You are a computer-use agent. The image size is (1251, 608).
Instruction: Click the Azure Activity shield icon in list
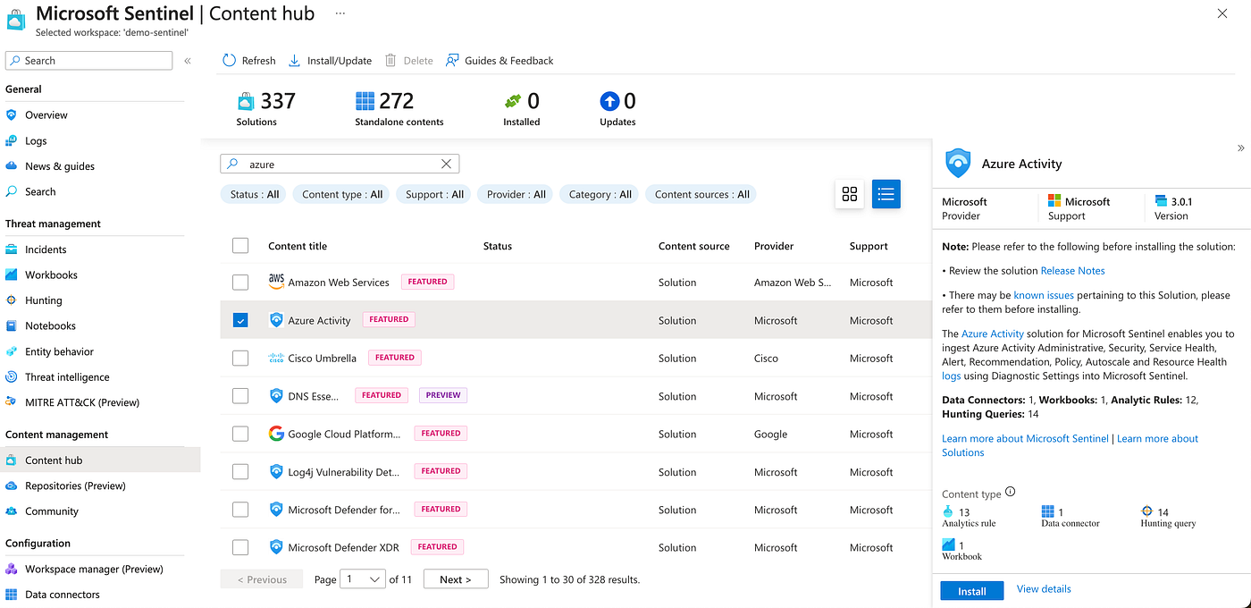pyautogui.click(x=276, y=320)
